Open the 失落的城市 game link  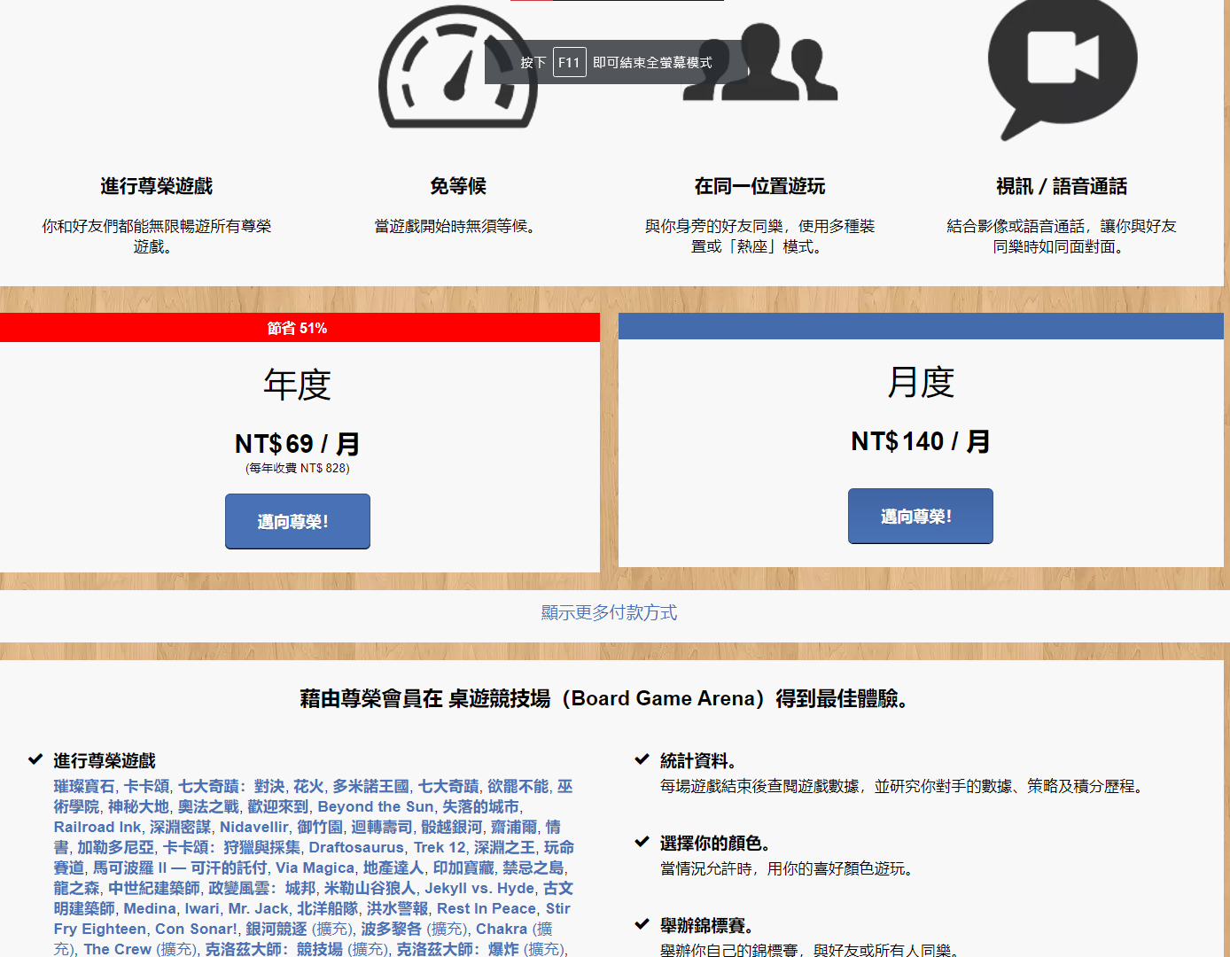point(480,806)
